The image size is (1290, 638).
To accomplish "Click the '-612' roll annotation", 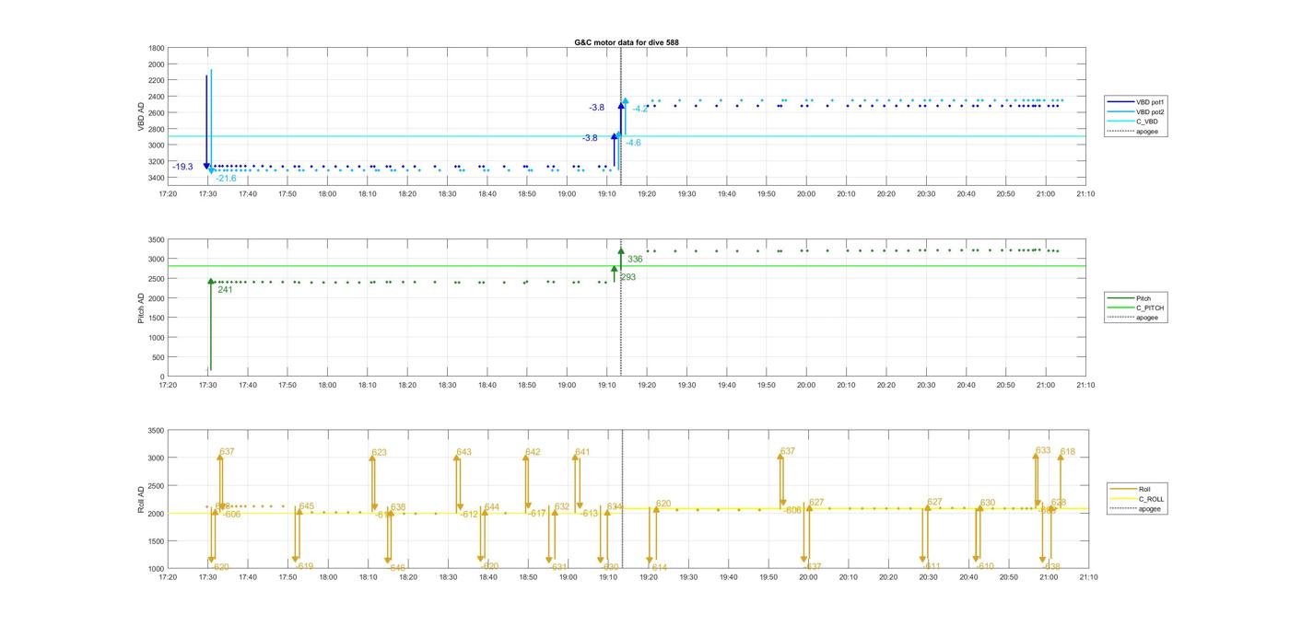I will tap(469, 514).
